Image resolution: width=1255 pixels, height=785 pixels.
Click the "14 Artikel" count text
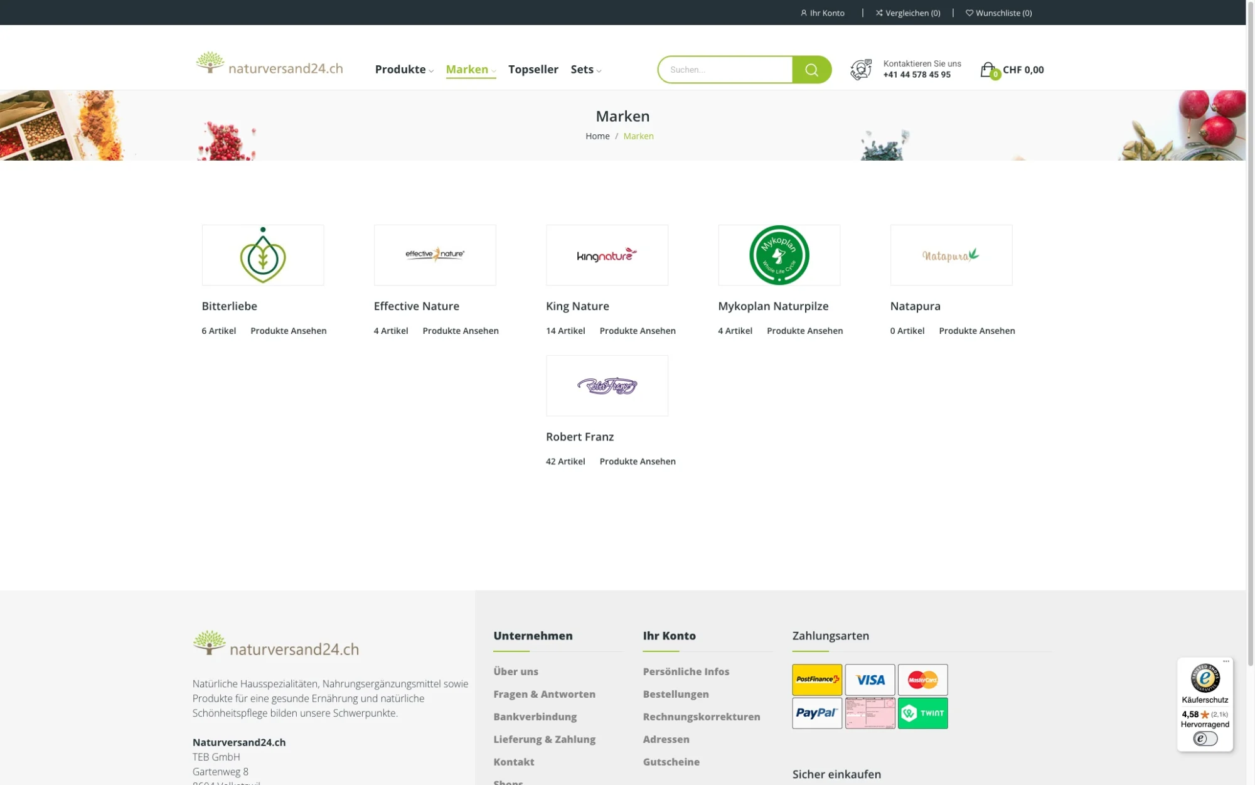pyautogui.click(x=565, y=331)
